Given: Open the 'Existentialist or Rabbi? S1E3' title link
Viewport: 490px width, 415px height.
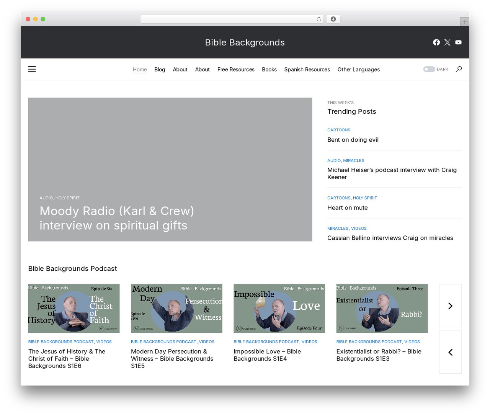Looking at the screenshot, I should [x=379, y=355].
